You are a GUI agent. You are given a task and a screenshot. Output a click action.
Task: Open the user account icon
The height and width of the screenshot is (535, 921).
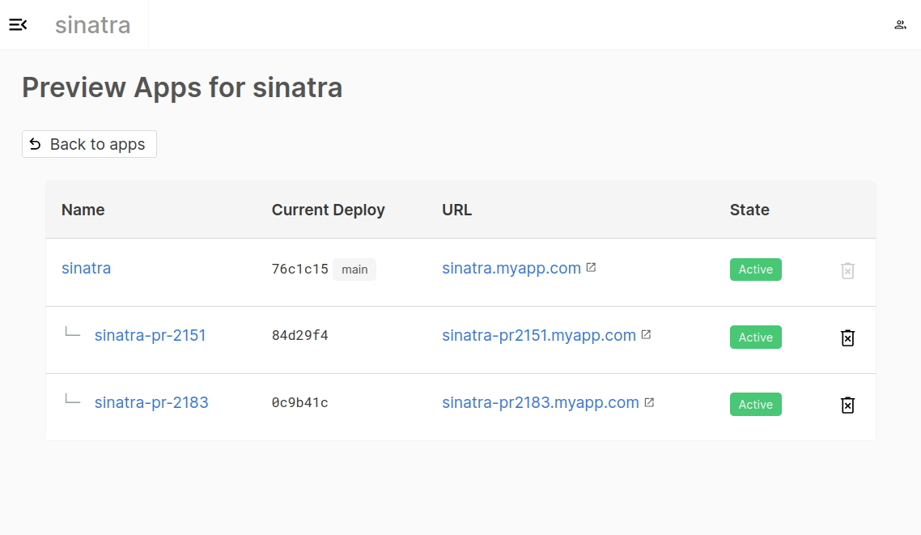(x=900, y=25)
